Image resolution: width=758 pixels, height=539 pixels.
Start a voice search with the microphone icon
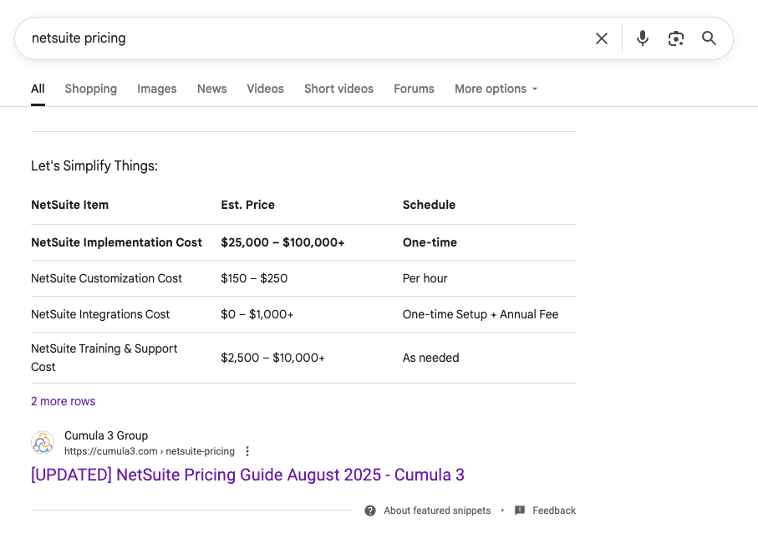point(642,38)
